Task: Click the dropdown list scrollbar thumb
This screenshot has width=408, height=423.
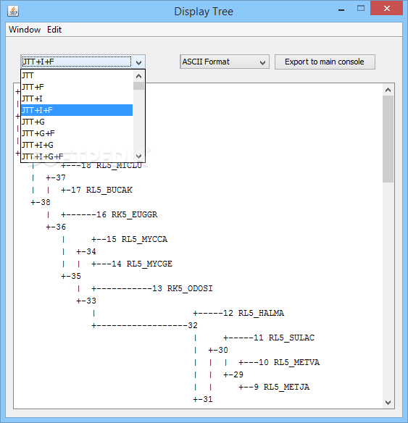Action: (x=138, y=85)
